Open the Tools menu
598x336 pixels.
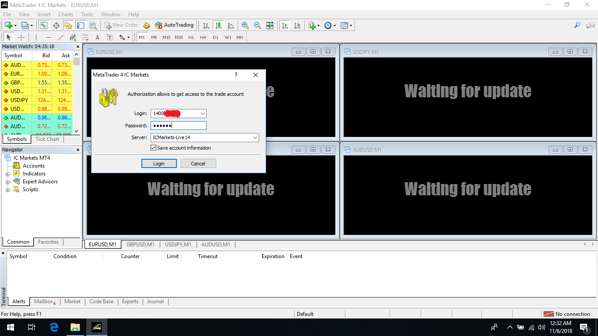click(87, 14)
